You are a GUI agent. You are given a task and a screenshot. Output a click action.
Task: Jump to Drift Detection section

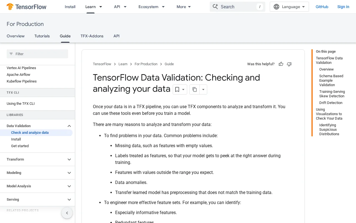(331, 103)
